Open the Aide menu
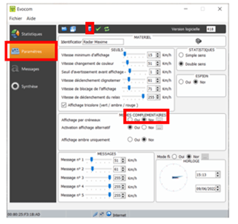The image size is (238, 224). (x=31, y=19)
